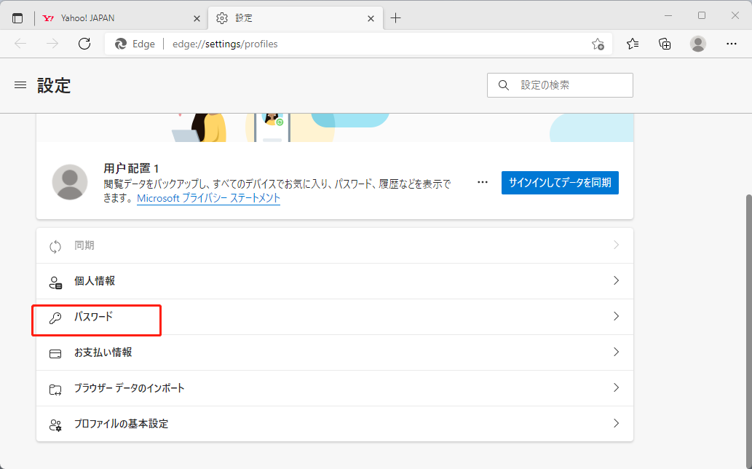Open the settings hamburger menu
Screen dimensions: 752x469
(x=20, y=85)
